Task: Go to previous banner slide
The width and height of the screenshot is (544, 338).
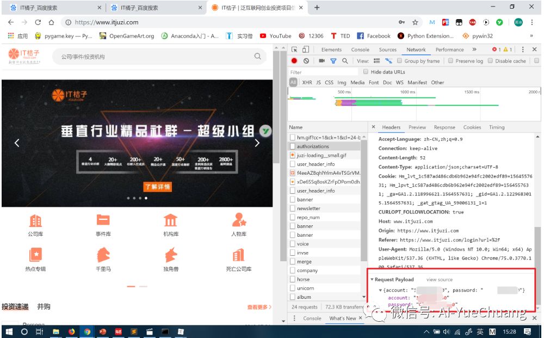Action: [17, 143]
